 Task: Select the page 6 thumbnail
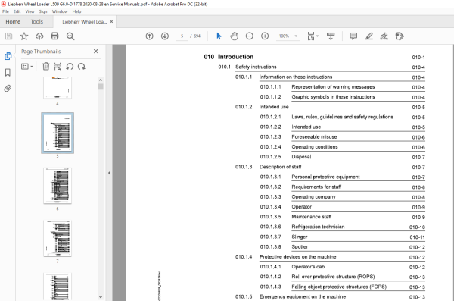tap(58, 186)
